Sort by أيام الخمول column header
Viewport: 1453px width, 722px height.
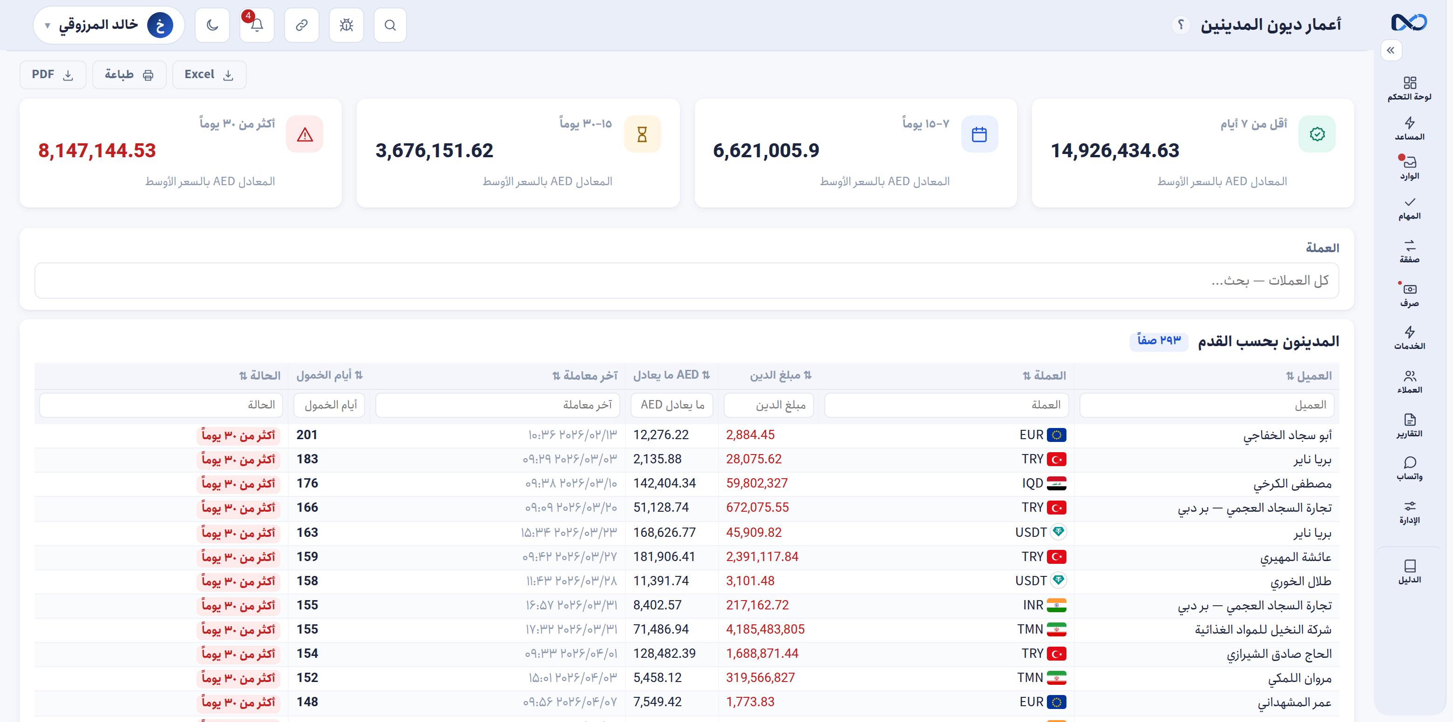(x=330, y=375)
